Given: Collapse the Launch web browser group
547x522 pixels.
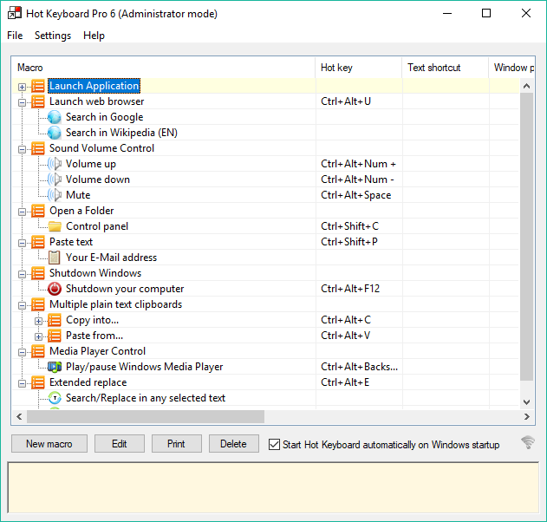Looking at the screenshot, I should (x=22, y=102).
